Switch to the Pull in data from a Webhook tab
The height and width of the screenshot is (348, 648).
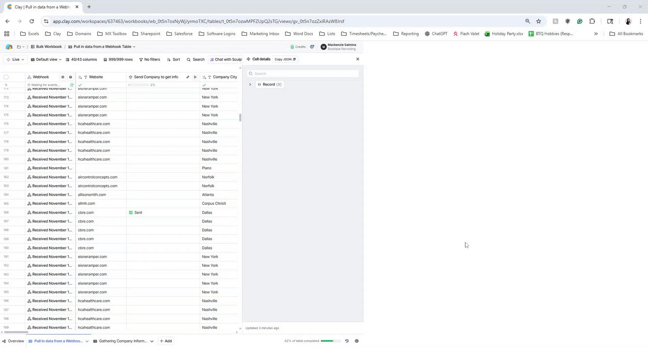58,341
